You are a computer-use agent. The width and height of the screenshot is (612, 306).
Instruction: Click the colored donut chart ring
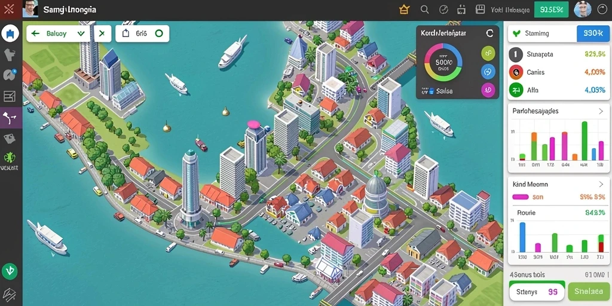click(x=443, y=62)
